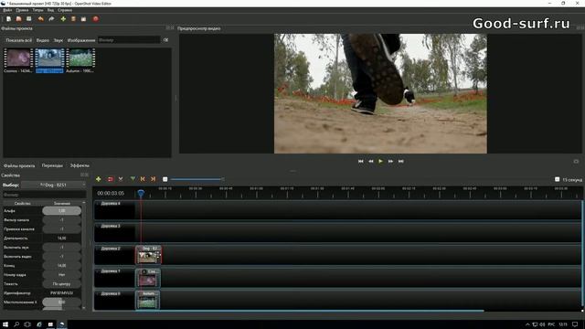The height and width of the screenshot is (329, 585).
Task: Filter project files by Звук
Action: tap(58, 40)
